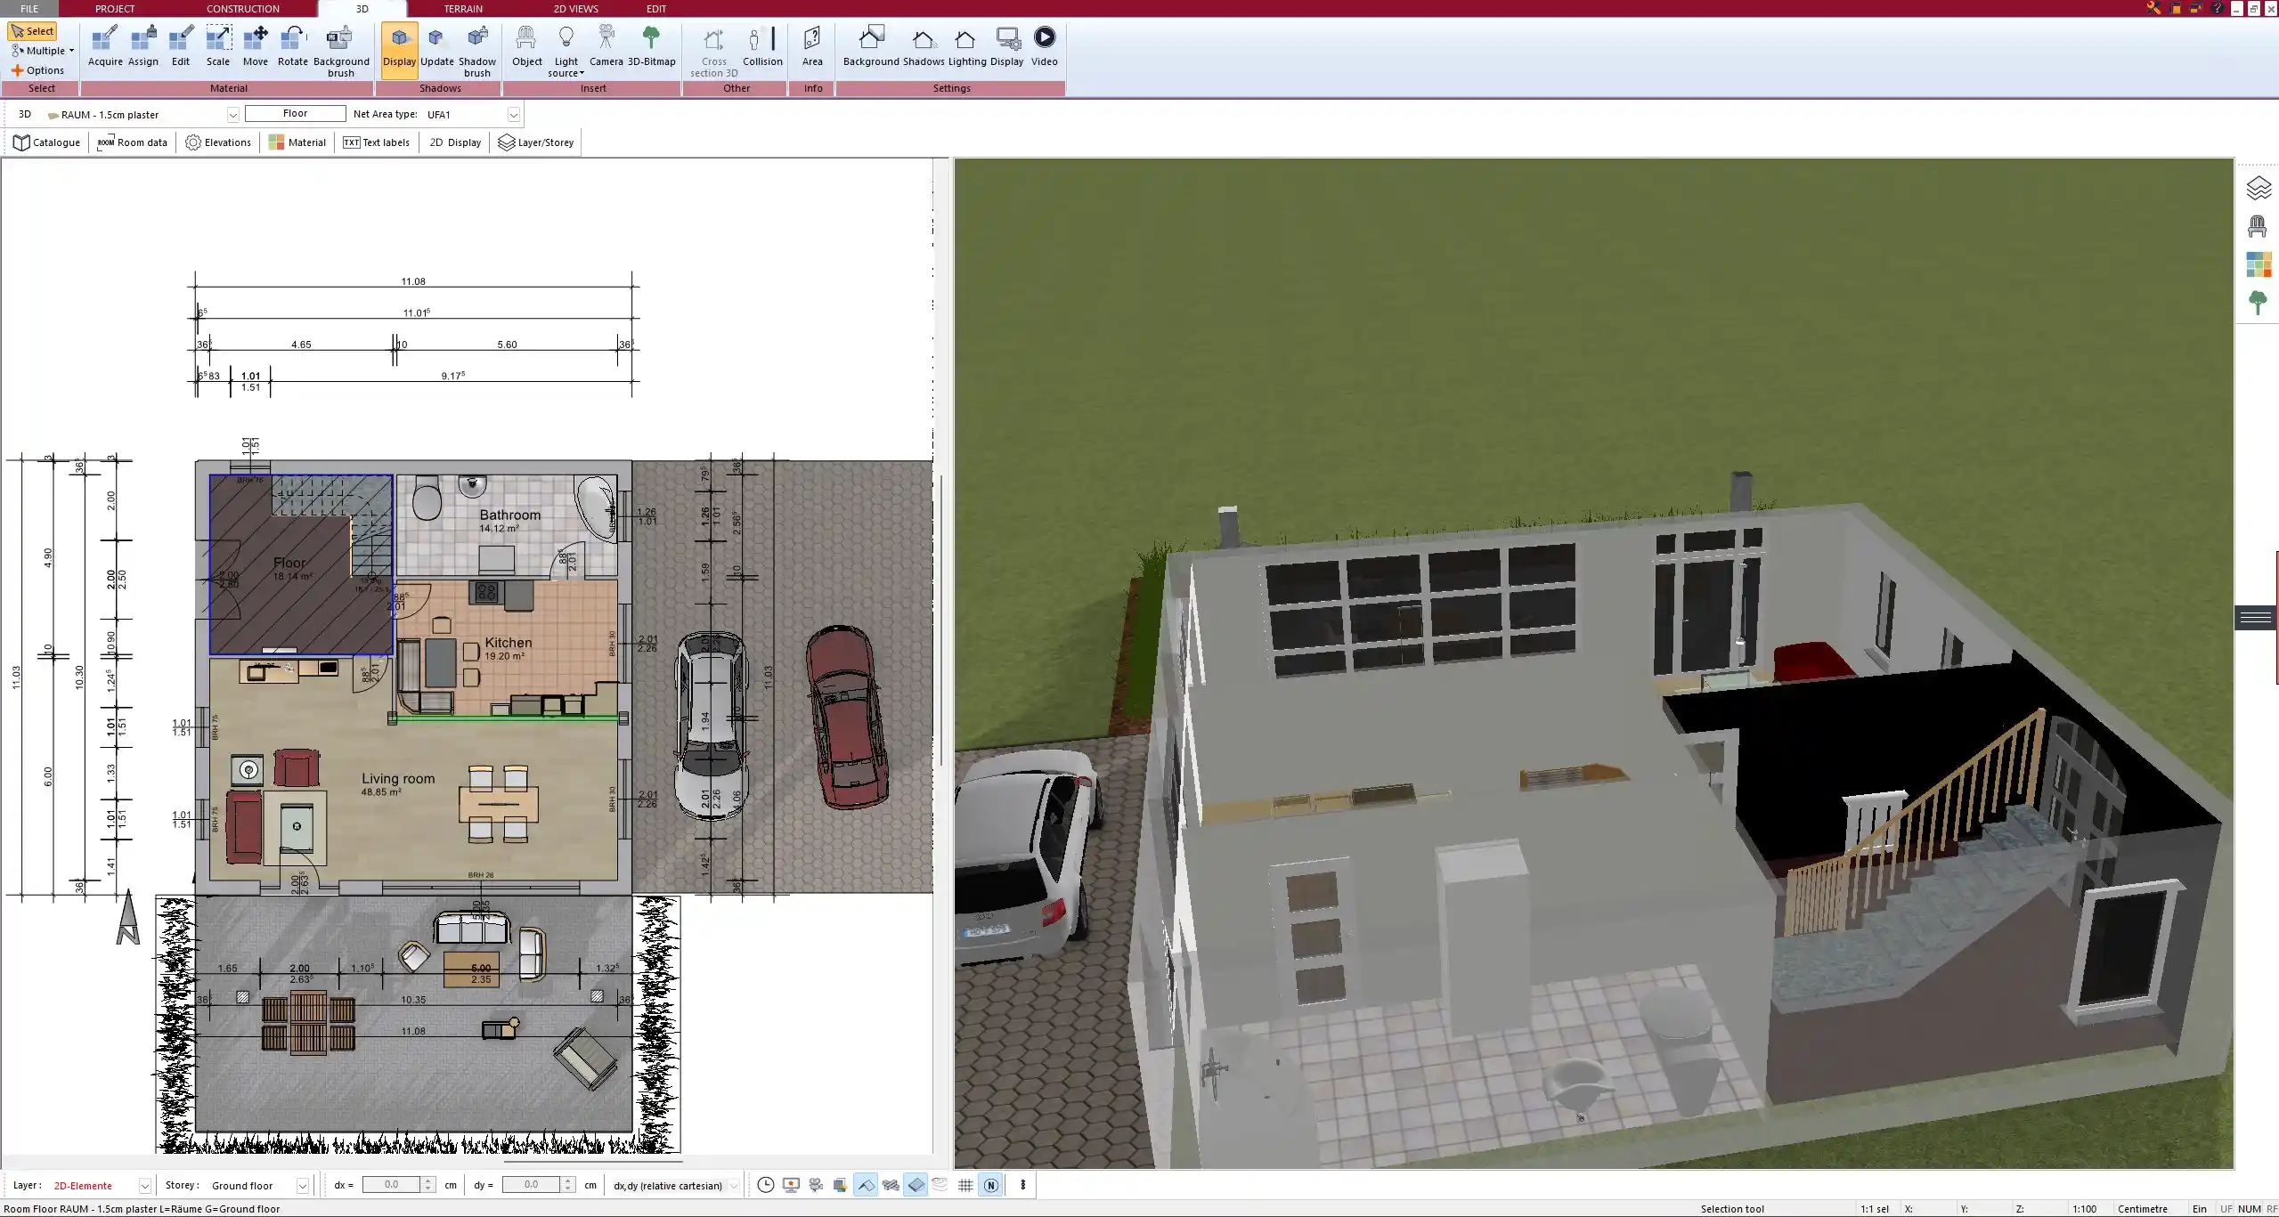Viewport: 2279px width, 1217px height.
Task: Switch to the 2D VIEWS tab
Action: pos(575,9)
